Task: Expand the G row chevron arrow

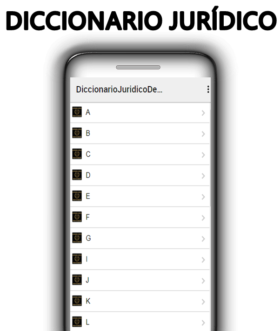Action: coord(203,239)
